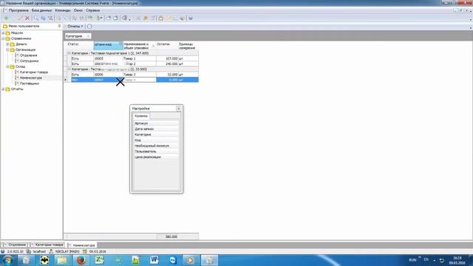Open the media player taskbar icon
The height and width of the screenshot is (266, 473).
[x=191, y=260]
